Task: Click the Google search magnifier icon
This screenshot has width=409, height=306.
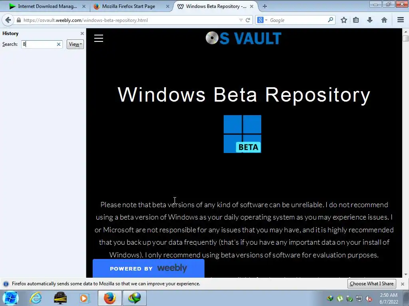Action: [330, 20]
